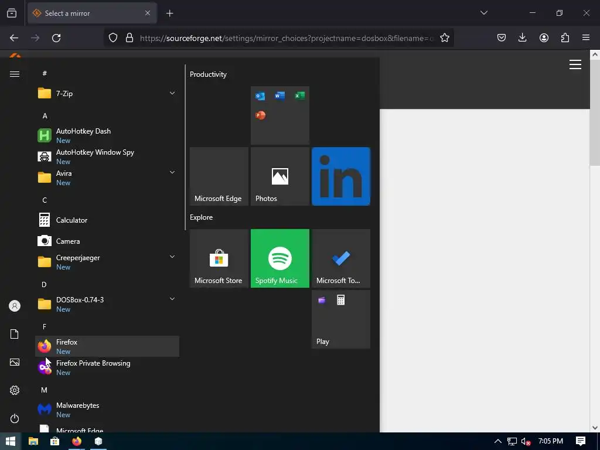
Task: Launch Malwarebytes from the app list
Action: (107, 410)
